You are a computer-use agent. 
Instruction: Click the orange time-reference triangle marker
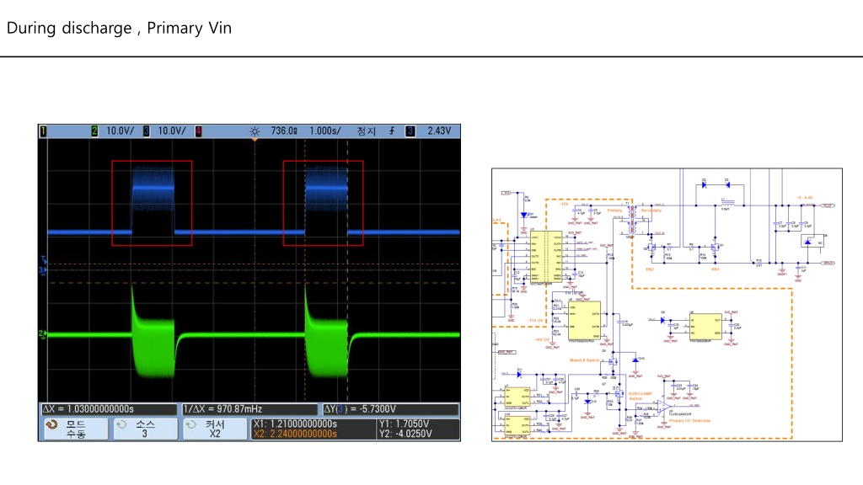[x=255, y=141]
